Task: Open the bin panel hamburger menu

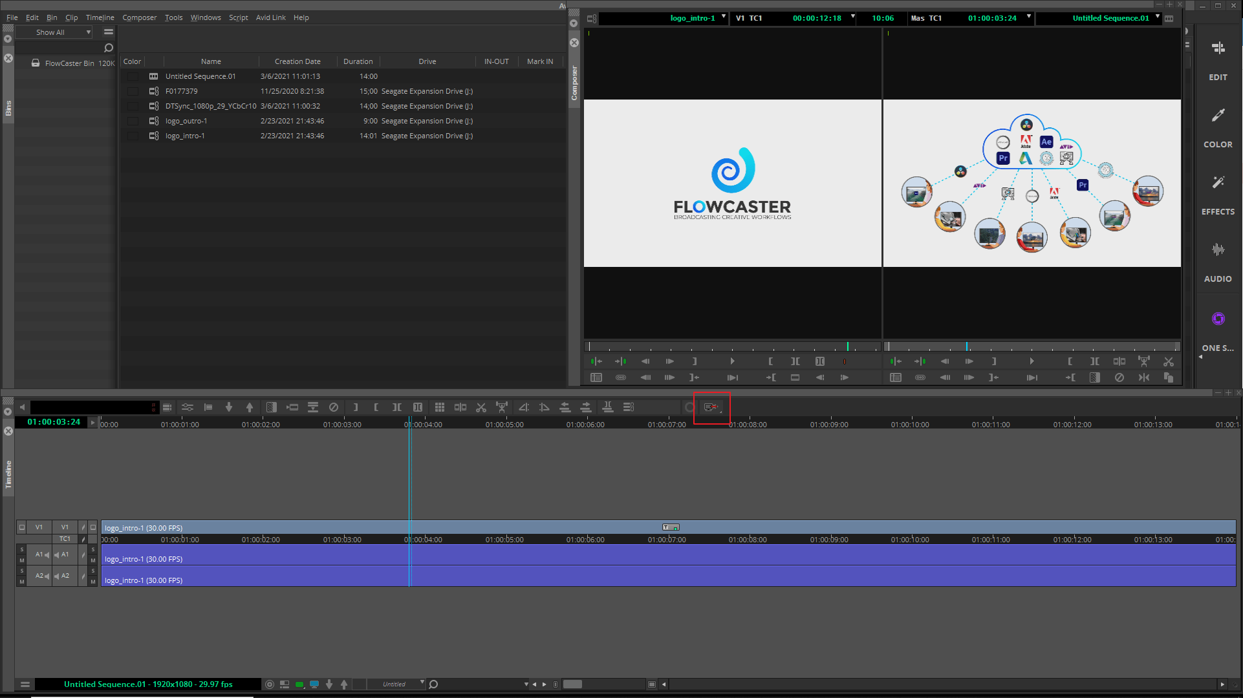Action: (109, 32)
